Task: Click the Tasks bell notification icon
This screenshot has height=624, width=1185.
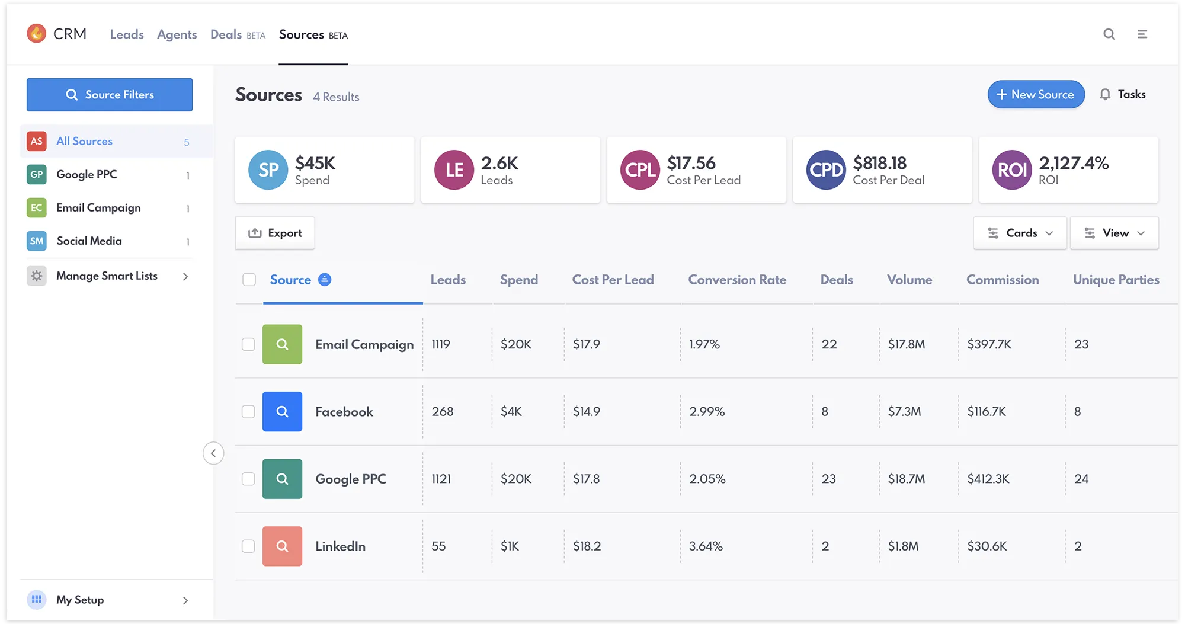Action: (x=1104, y=94)
